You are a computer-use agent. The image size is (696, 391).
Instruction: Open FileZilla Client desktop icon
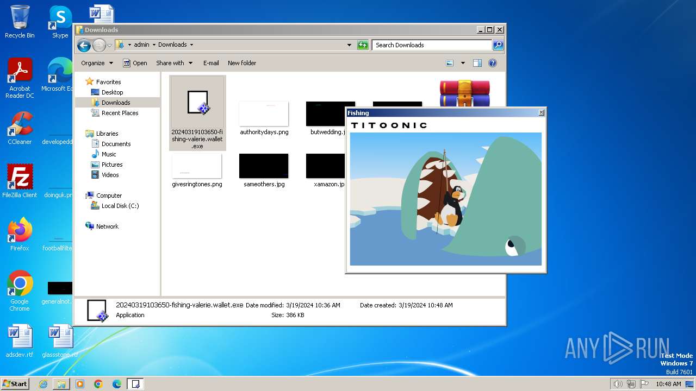coord(20,181)
